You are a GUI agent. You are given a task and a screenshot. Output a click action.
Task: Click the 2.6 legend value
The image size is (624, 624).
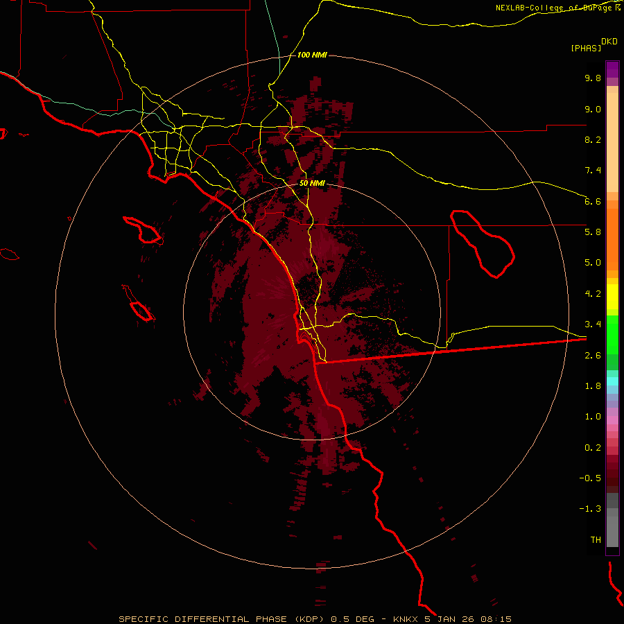[593, 356]
